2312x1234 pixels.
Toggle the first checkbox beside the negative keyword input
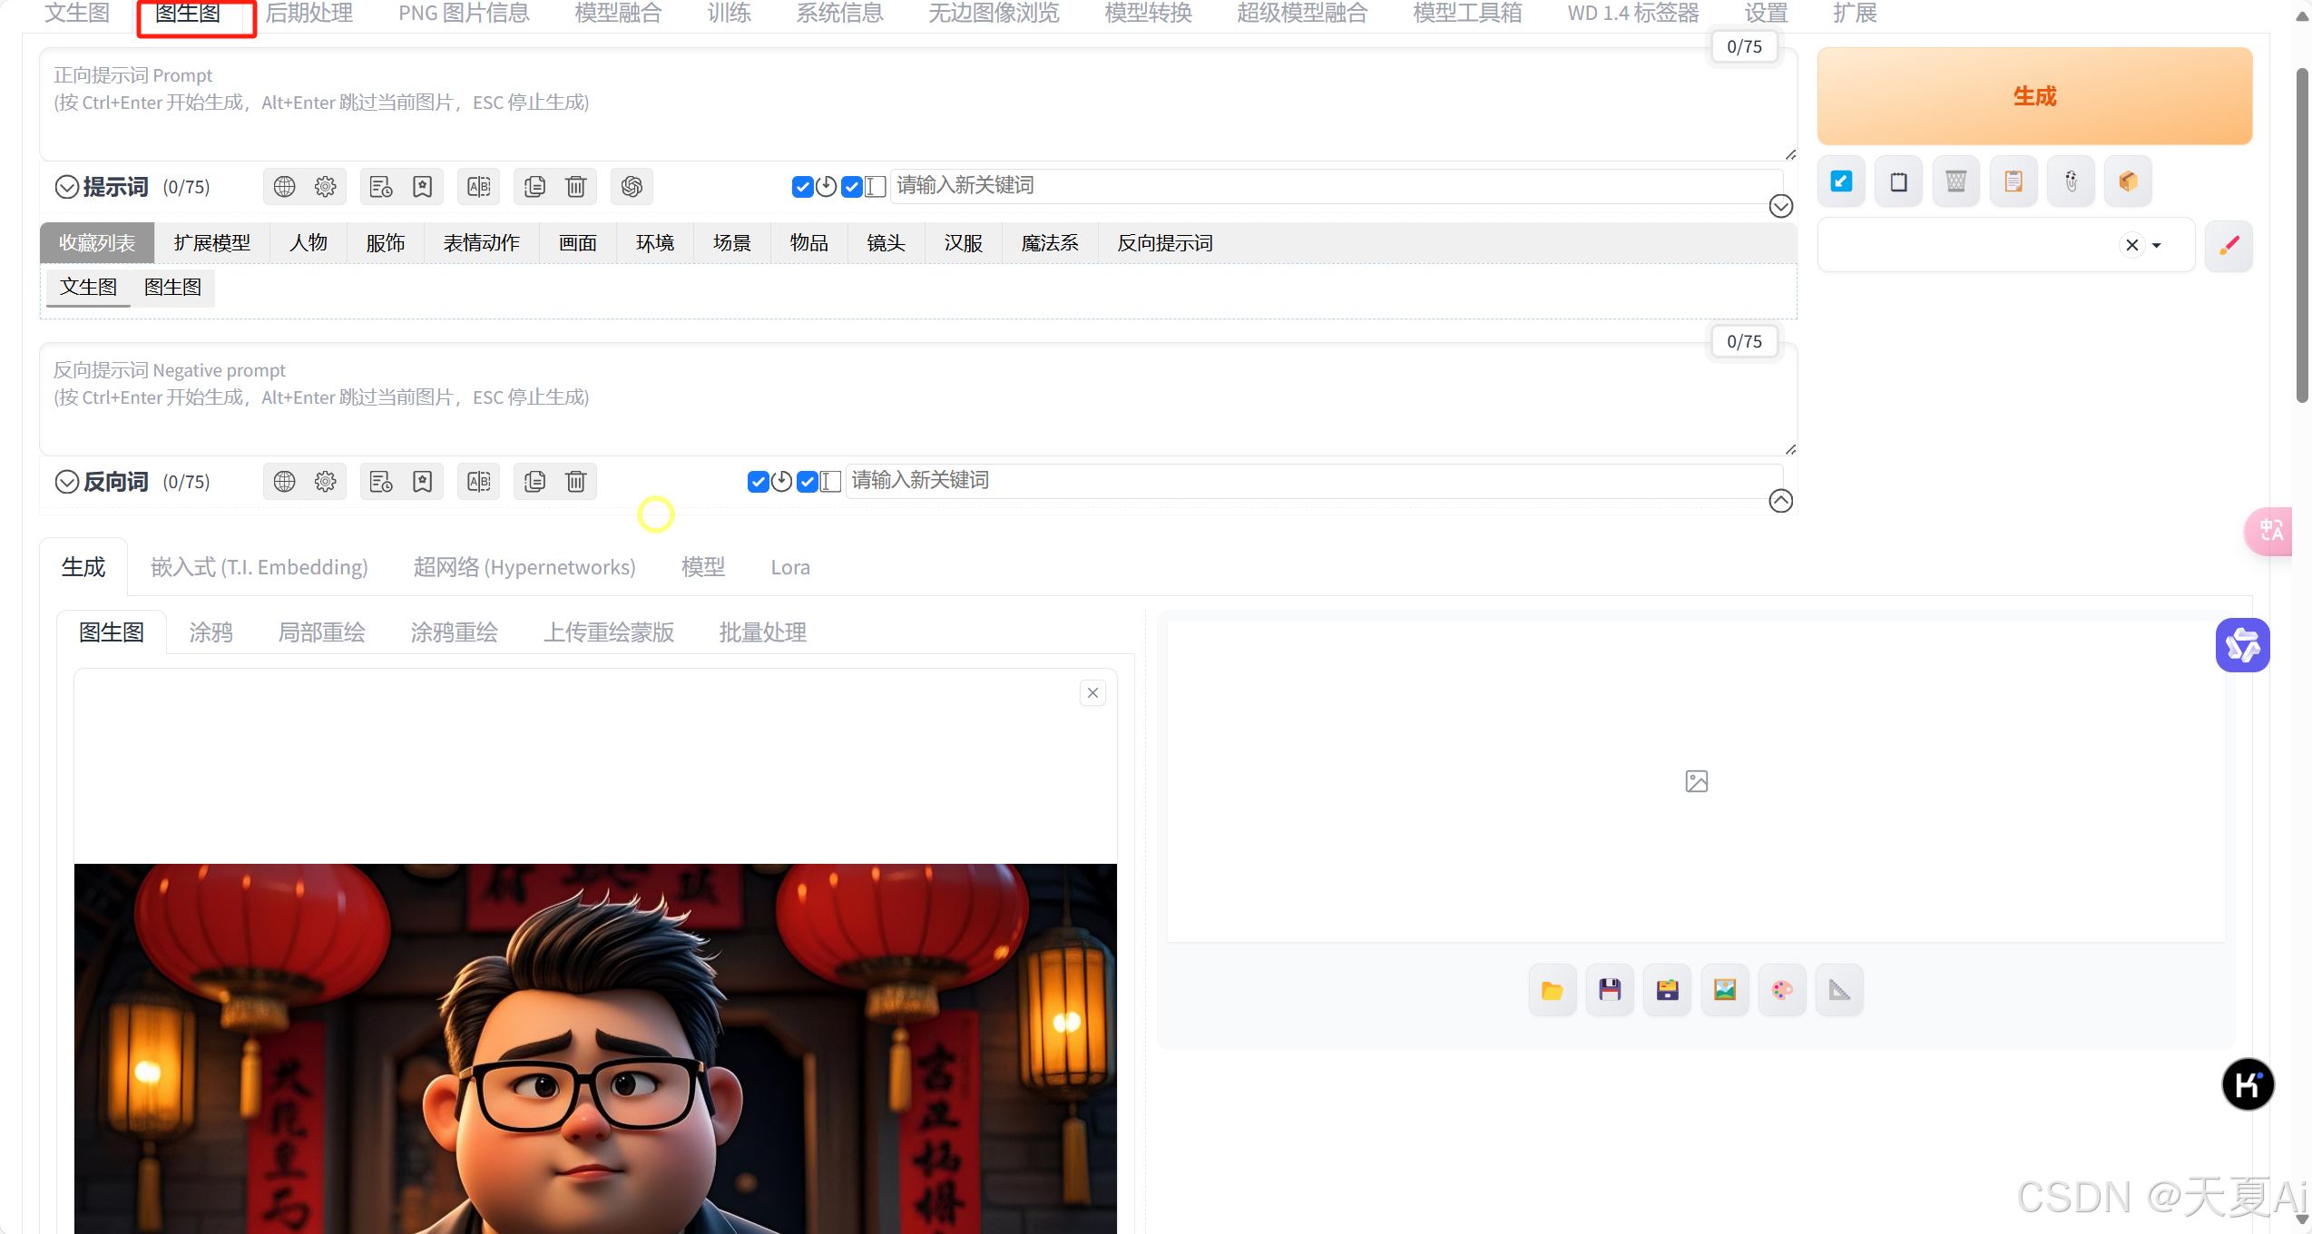pyautogui.click(x=758, y=482)
